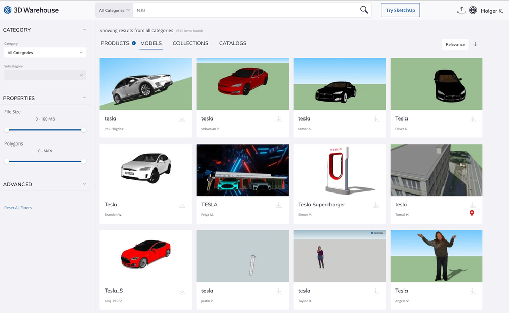The image size is (509, 313).
Task: Click the File Size slider minimum handle
Action: (x=7, y=130)
